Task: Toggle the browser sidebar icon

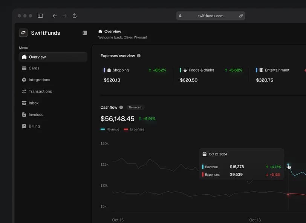Action: (x=40, y=16)
